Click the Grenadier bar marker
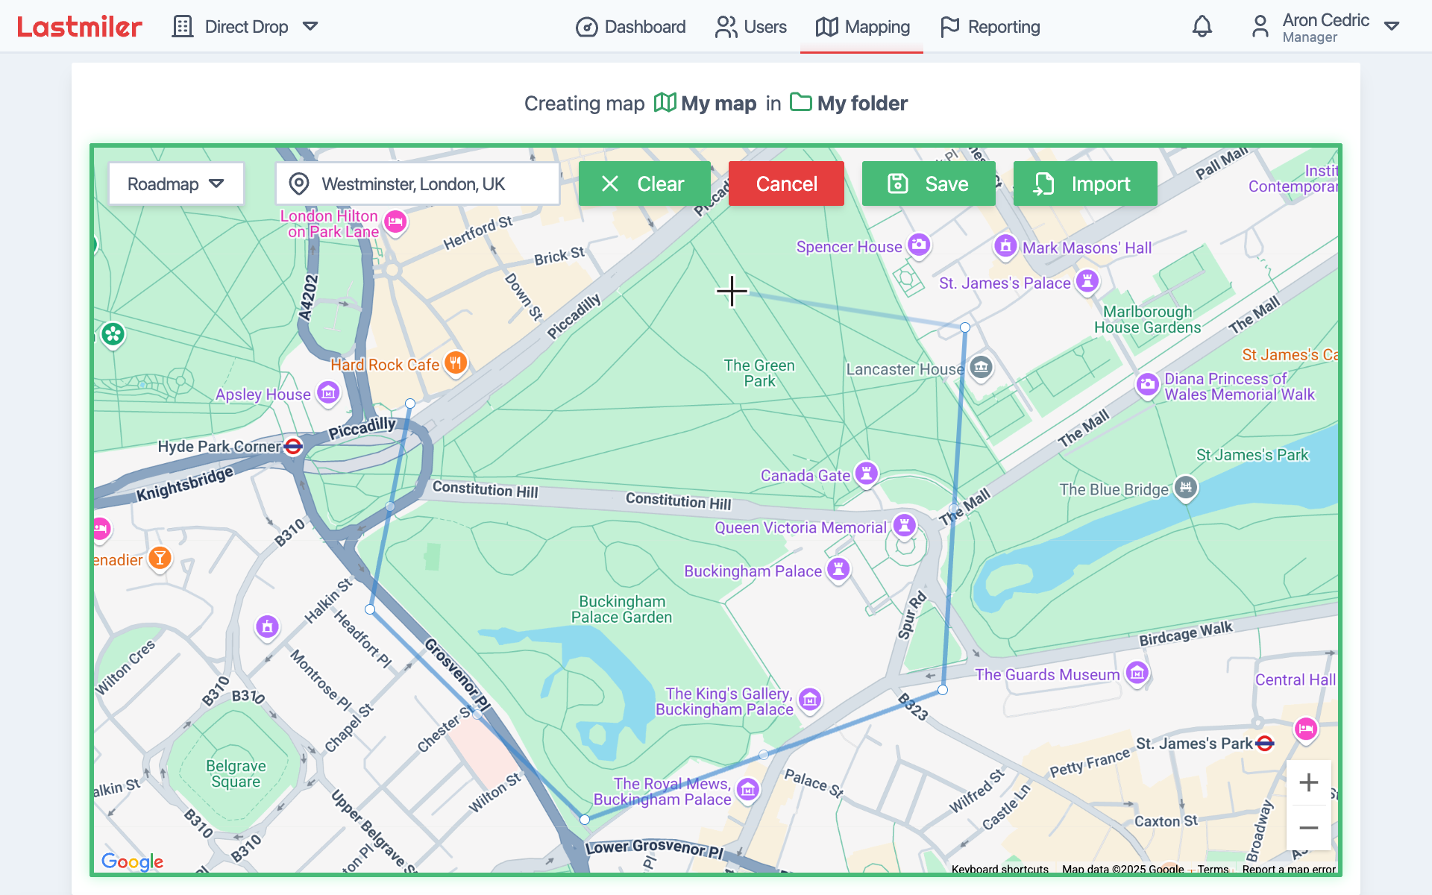Image resolution: width=1432 pixels, height=895 pixels. pyautogui.click(x=160, y=558)
